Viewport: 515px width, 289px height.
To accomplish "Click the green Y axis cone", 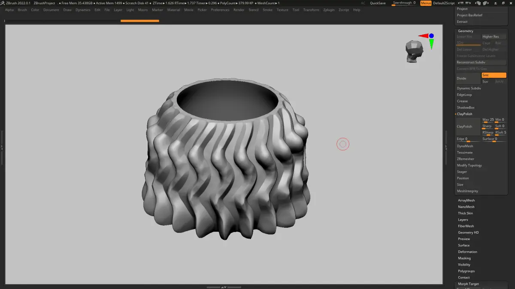I will pos(431,44).
